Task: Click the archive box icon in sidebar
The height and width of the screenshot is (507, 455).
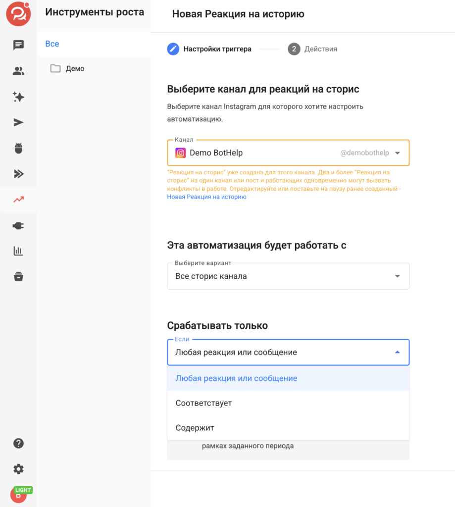Action: [18, 277]
